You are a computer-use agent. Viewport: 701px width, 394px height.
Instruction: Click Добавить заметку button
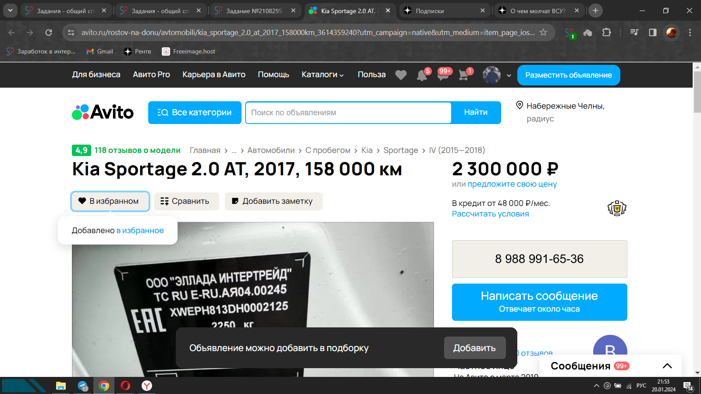[x=274, y=201]
